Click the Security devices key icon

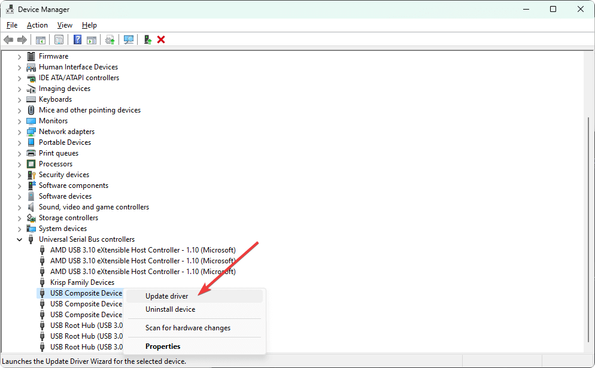(x=31, y=175)
